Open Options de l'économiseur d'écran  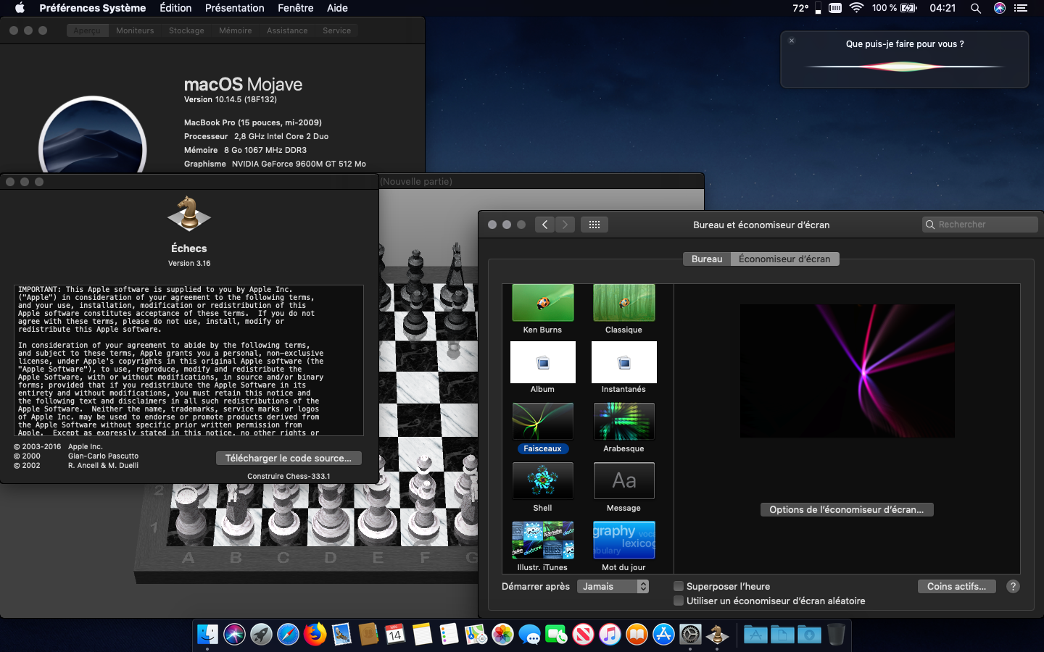click(847, 509)
